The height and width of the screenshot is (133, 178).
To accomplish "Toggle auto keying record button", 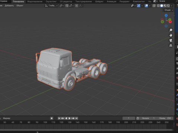I will click(52, 118).
